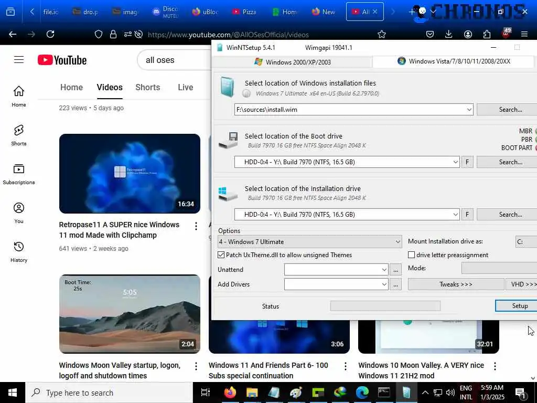Open Firefox downloads panel
Viewport: 537px width, 403px height.
[x=449, y=34]
